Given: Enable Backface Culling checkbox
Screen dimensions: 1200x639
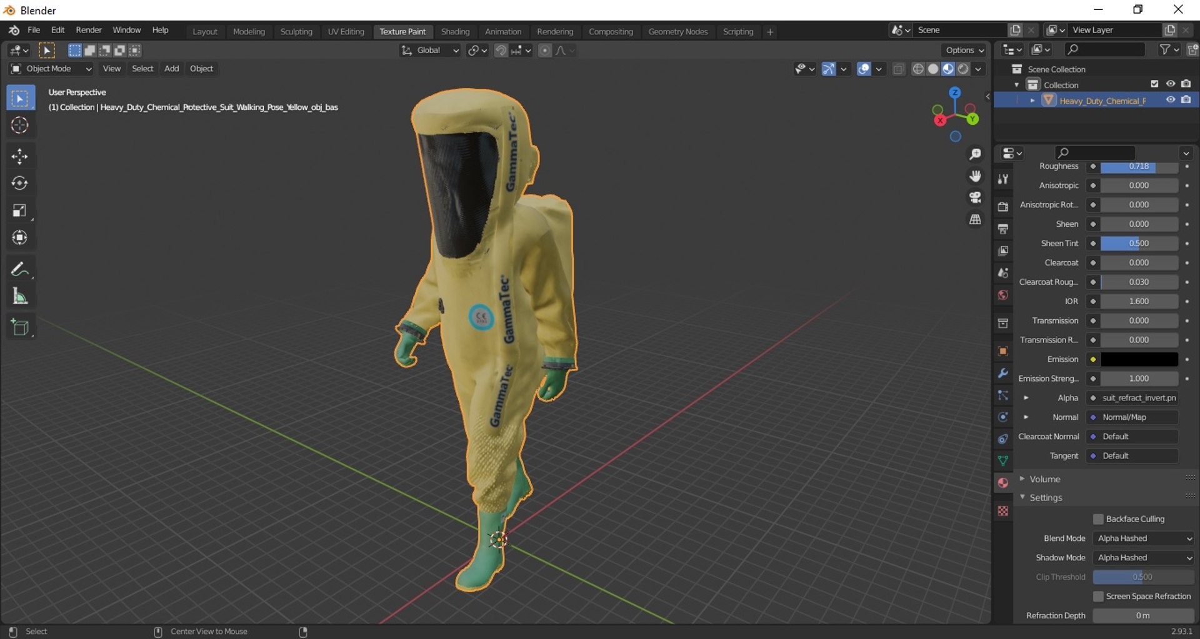Looking at the screenshot, I should [1098, 519].
